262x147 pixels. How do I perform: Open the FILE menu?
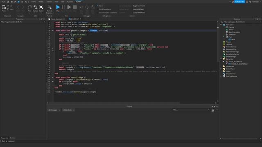3,2
